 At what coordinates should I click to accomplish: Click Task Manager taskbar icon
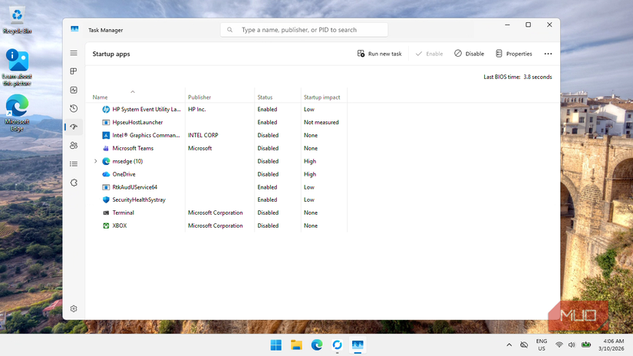click(x=358, y=345)
